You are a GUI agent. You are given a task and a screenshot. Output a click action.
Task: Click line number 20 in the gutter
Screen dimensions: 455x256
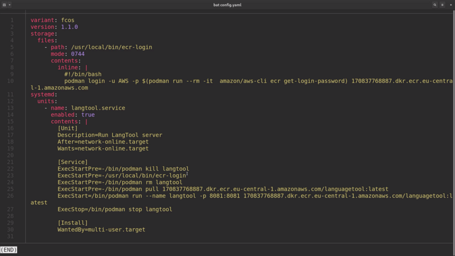tap(10, 155)
